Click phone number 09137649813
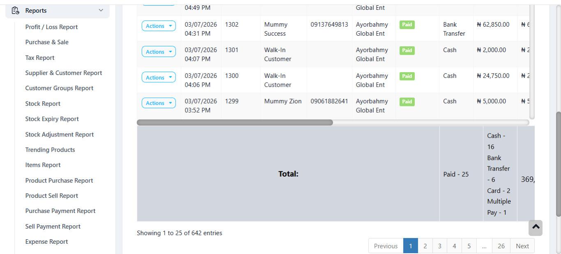This screenshot has width=561, height=254. click(x=329, y=25)
